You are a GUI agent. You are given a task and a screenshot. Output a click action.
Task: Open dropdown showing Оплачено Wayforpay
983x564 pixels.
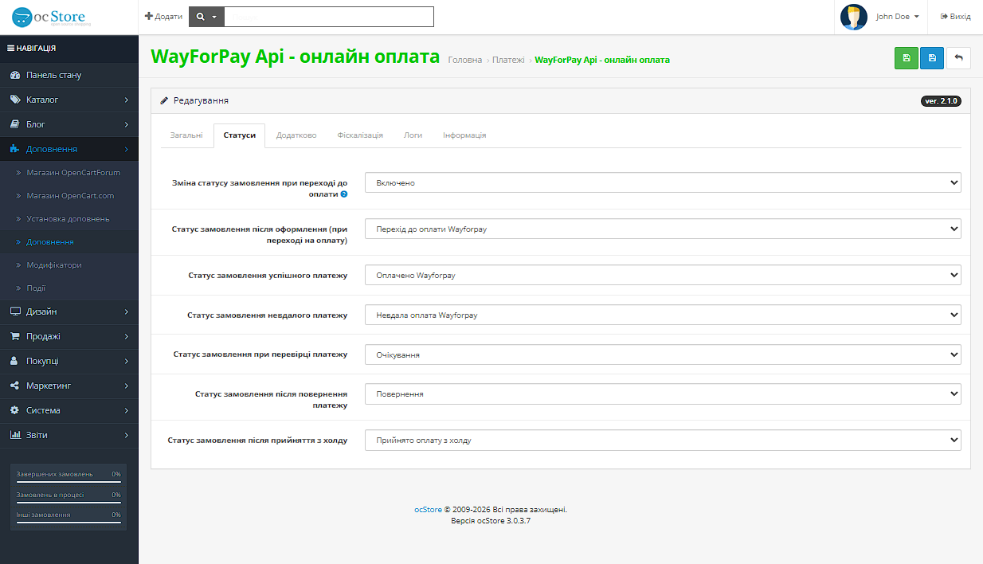click(x=663, y=275)
